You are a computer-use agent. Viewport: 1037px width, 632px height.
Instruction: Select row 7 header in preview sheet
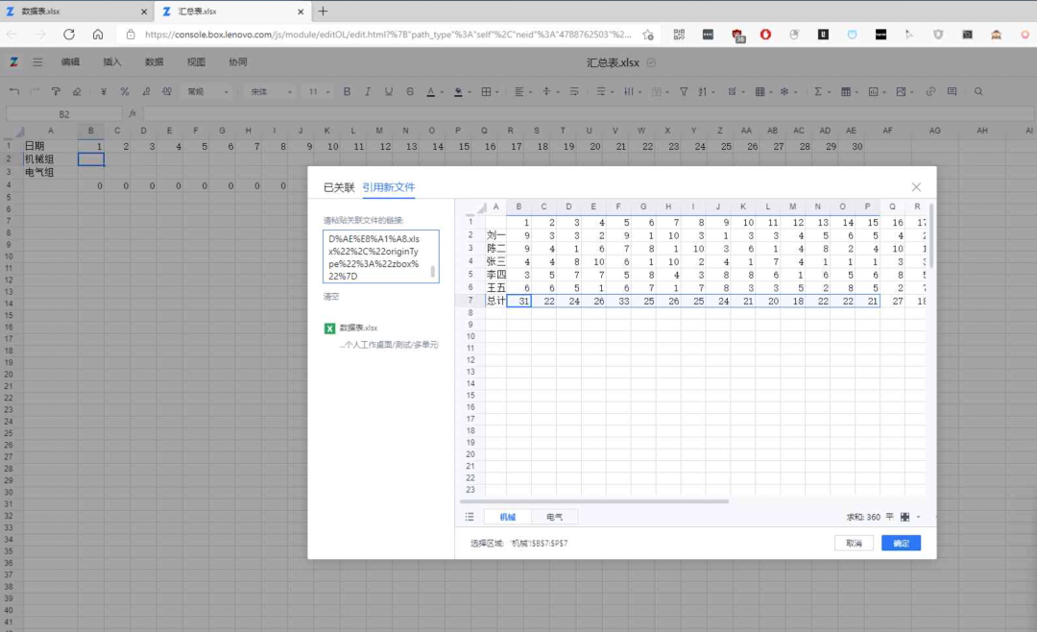point(470,301)
